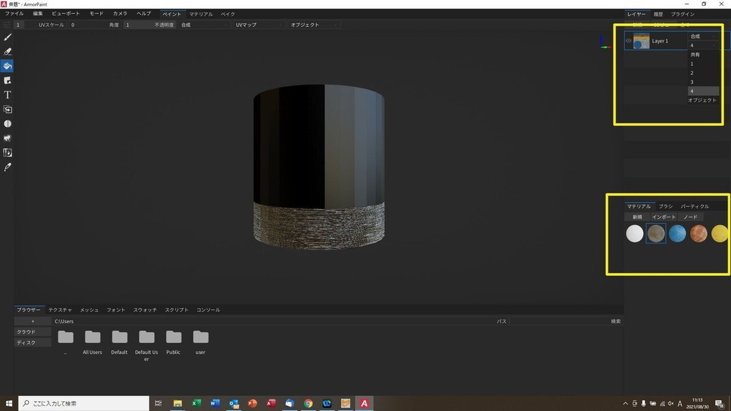Select the Brush tool in left toolbar

tap(8, 37)
